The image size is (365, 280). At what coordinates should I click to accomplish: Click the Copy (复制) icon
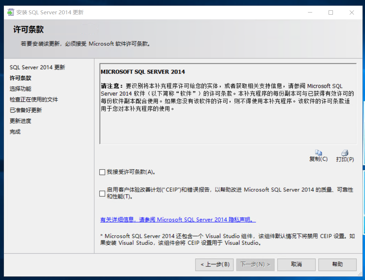coord(319,152)
